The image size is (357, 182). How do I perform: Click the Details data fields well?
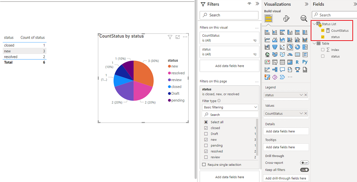[286, 131]
